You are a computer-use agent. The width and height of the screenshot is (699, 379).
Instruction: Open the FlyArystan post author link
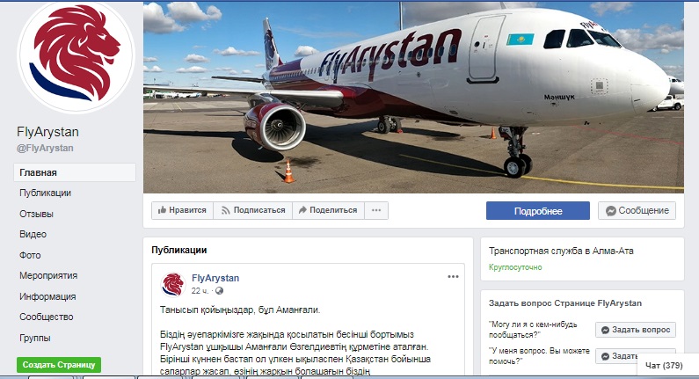pos(215,278)
